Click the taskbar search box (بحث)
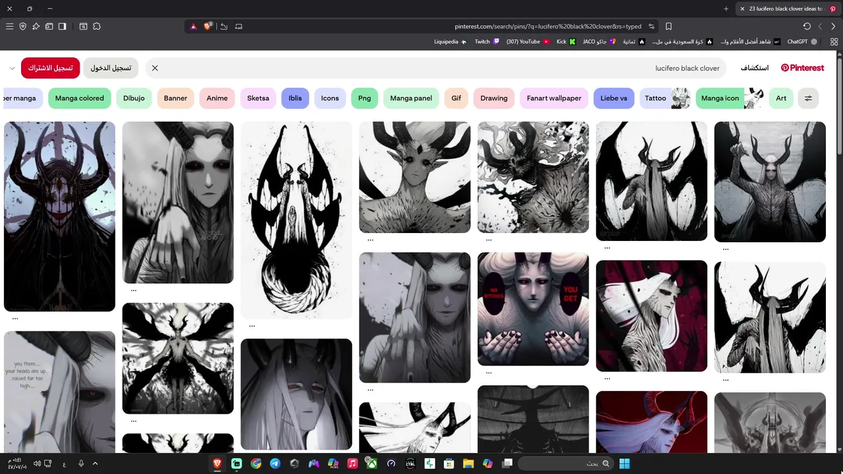The height and width of the screenshot is (474, 843). click(566, 463)
